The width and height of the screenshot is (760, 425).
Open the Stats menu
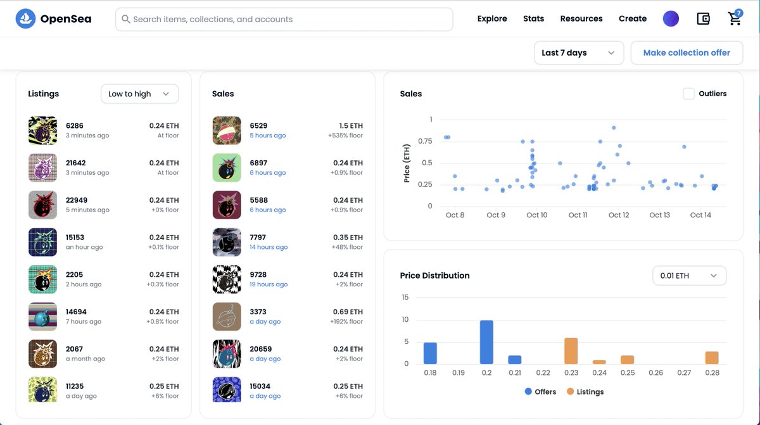coord(533,18)
